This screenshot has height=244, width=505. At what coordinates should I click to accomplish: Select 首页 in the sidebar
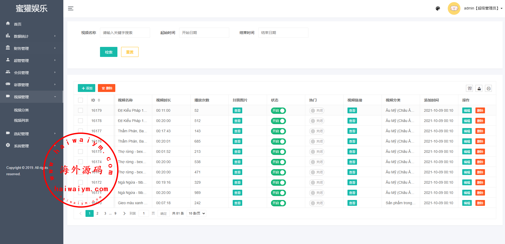(x=18, y=24)
